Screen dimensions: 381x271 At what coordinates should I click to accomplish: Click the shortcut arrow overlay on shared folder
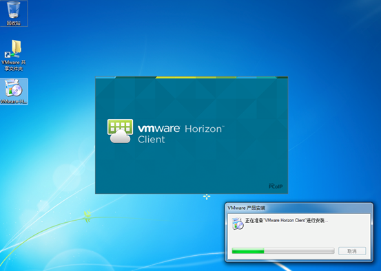[x=8, y=55]
